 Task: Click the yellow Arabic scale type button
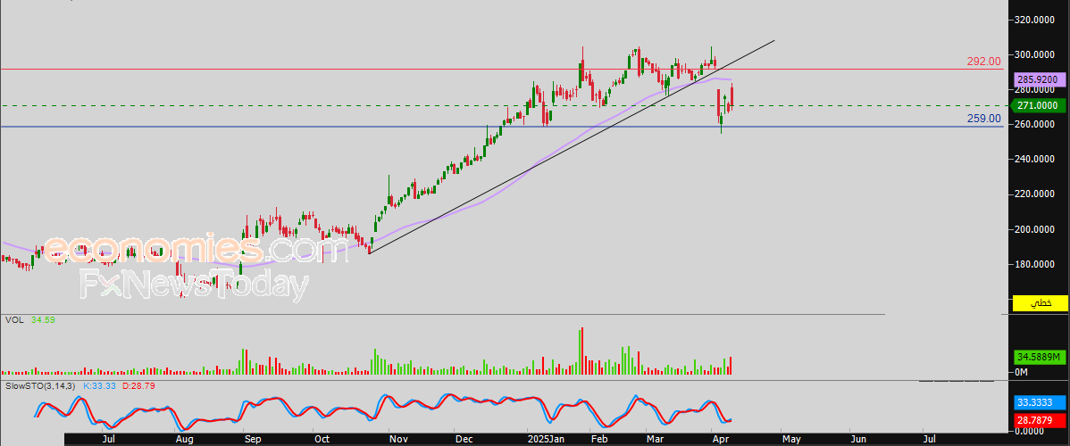point(1039,303)
